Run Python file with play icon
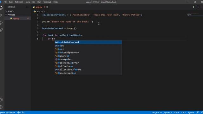Screen dimensions: 203x114 (x=194, y=7)
